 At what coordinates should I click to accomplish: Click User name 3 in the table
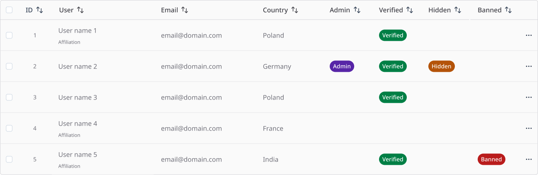(78, 97)
